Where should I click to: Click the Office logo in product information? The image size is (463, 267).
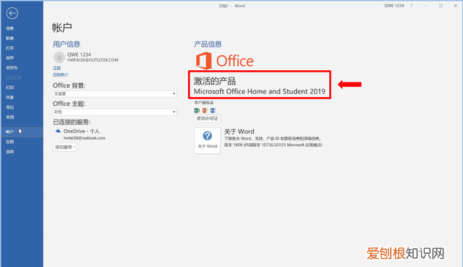tap(224, 61)
